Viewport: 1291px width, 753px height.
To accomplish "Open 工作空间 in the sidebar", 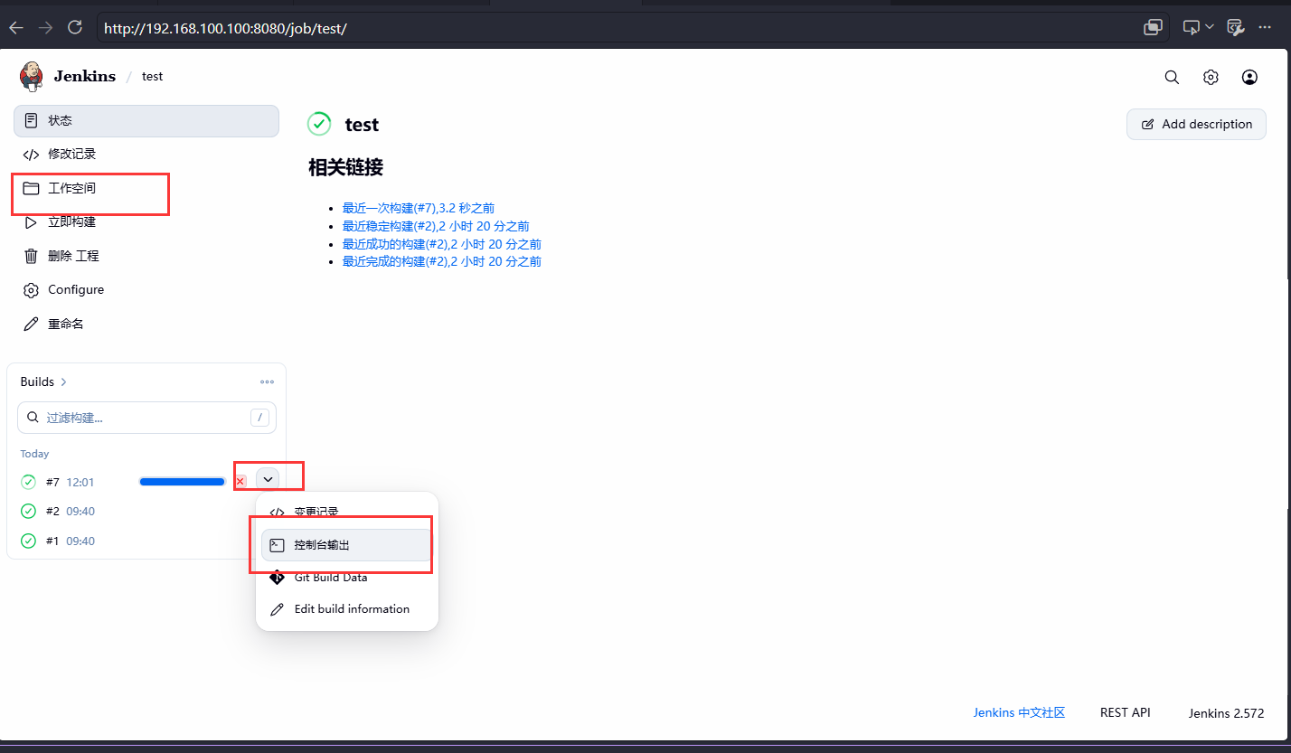I will (x=146, y=188).
